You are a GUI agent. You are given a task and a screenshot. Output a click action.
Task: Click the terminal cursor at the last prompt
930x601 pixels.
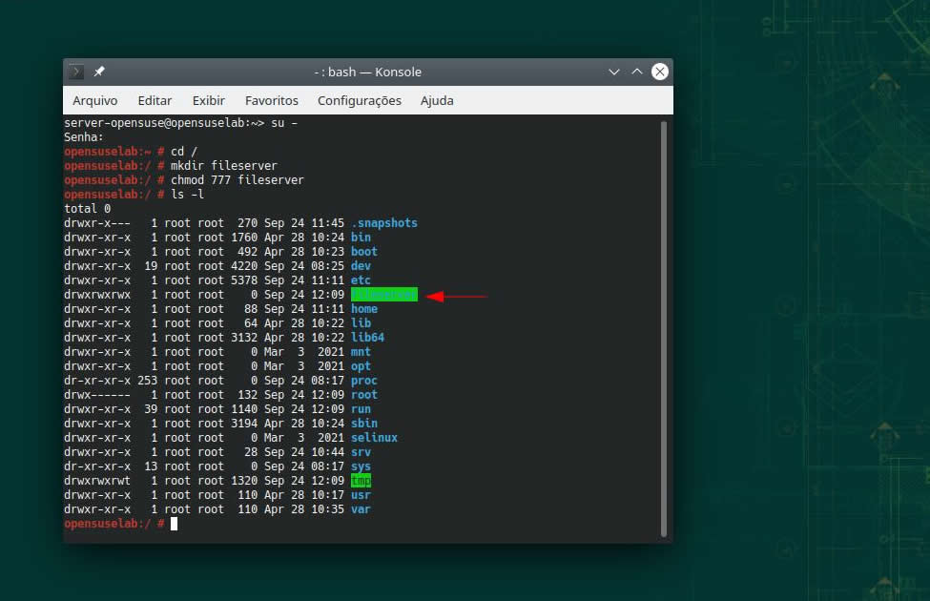tap(174, 524)
